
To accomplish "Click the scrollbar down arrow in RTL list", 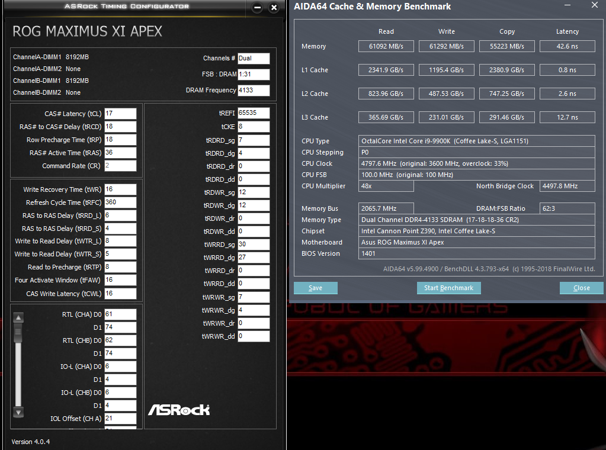I will pyautogui.click(x=18, y=412).
